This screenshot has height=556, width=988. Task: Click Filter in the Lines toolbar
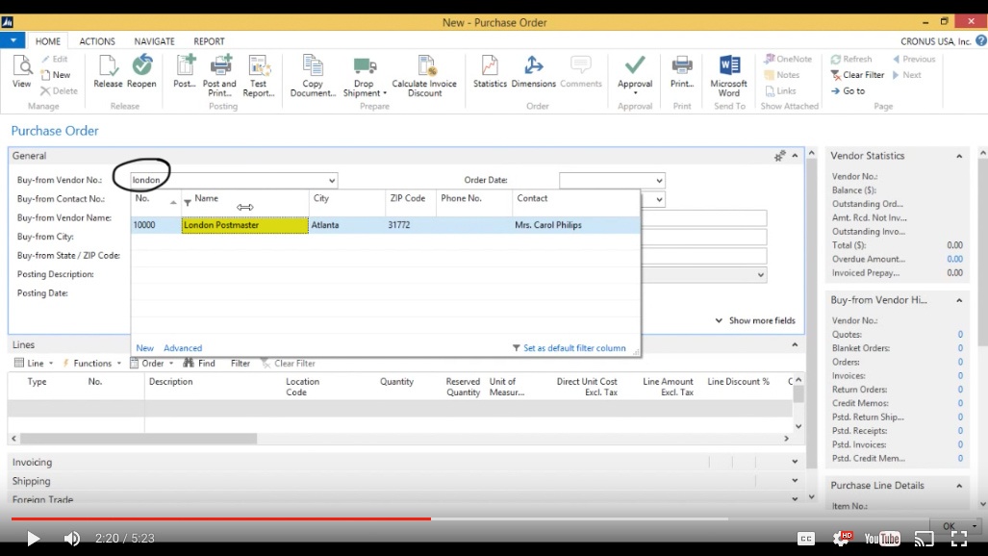[241, 363]
